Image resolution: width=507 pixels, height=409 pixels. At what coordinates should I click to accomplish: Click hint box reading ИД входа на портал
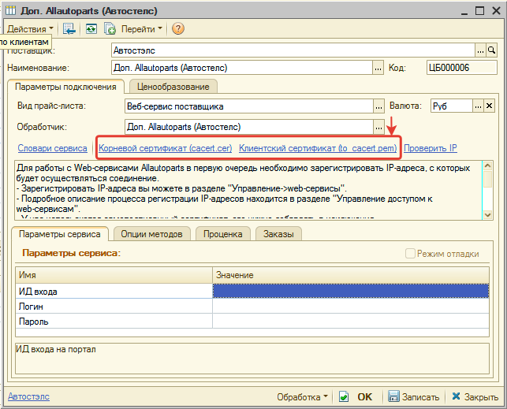tap(252, 359)
